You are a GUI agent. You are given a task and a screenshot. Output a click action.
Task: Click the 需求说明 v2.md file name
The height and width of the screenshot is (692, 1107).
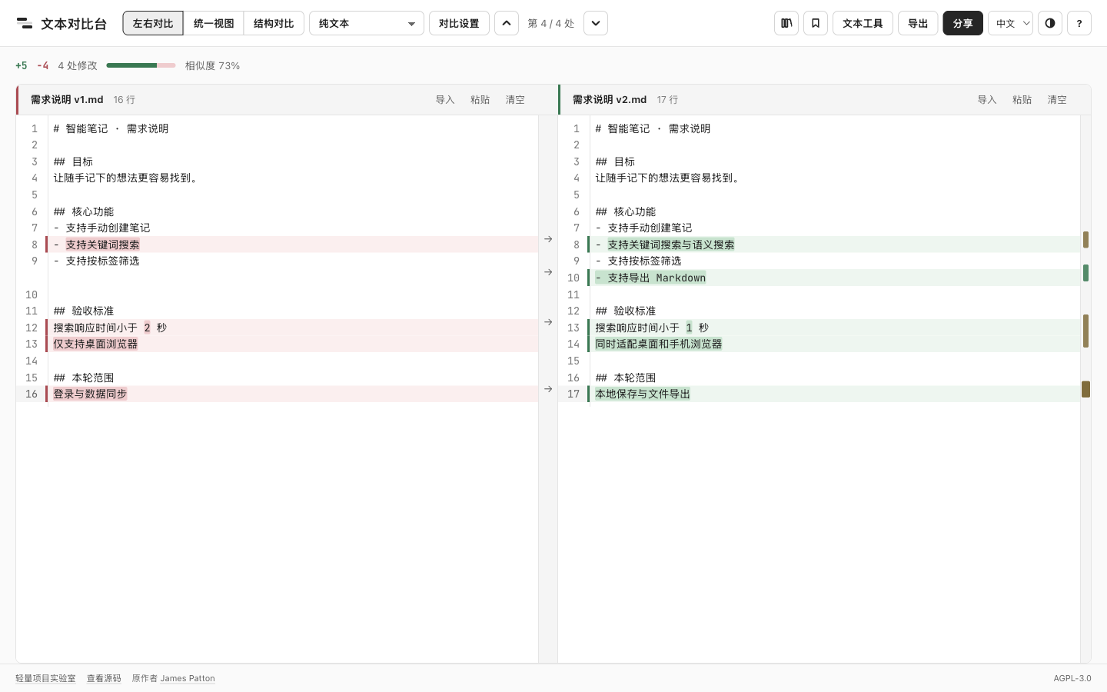[x=610, y=100]
